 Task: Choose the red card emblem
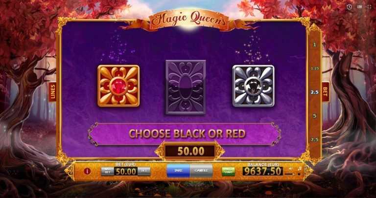[118, 86]
